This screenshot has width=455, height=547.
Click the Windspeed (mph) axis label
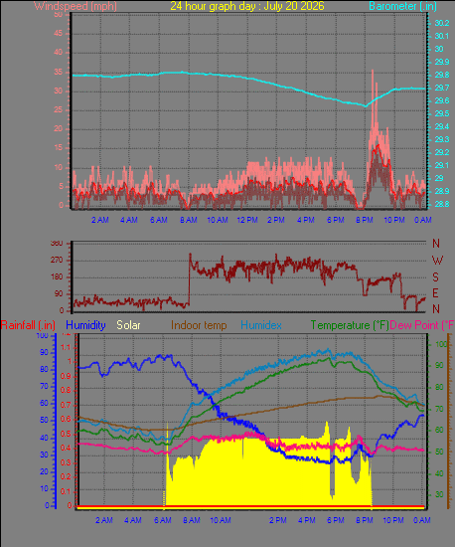pyautogui.click(x=76, y=6)
